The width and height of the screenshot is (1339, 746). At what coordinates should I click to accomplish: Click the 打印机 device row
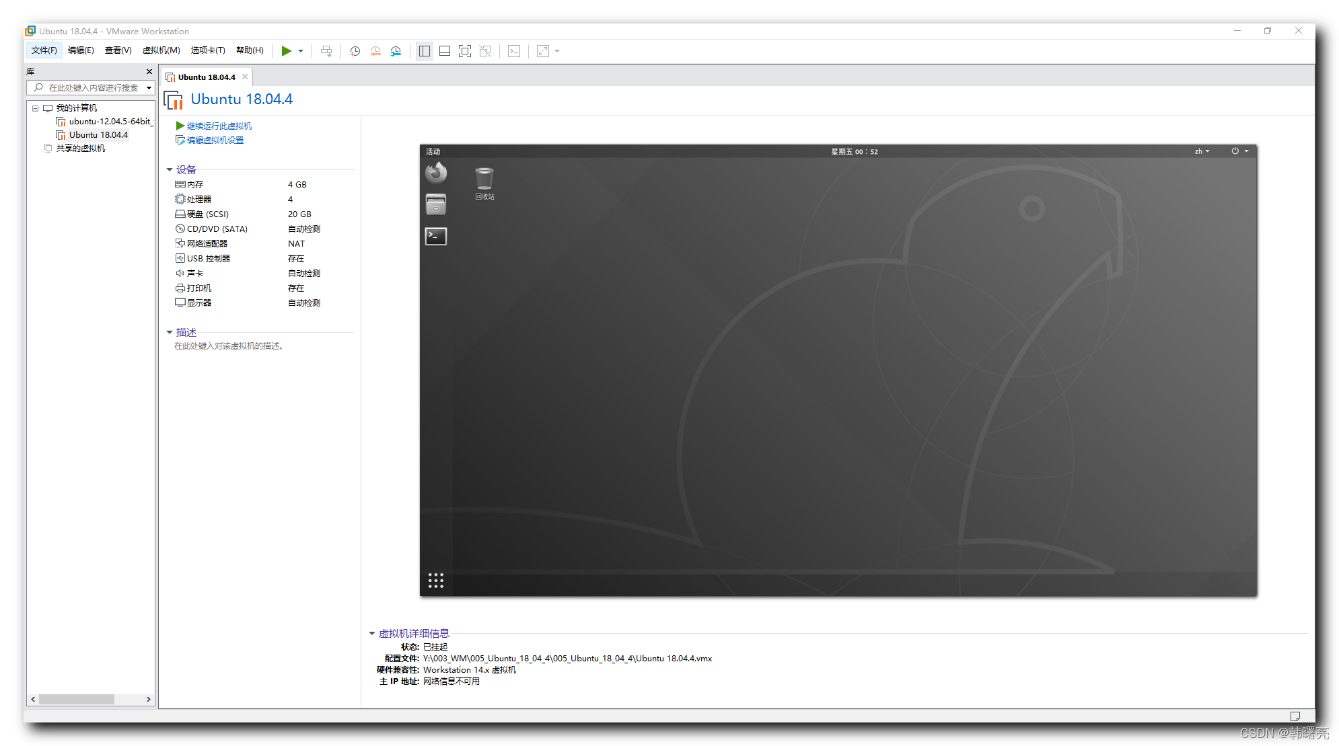(x=264, y=288)
